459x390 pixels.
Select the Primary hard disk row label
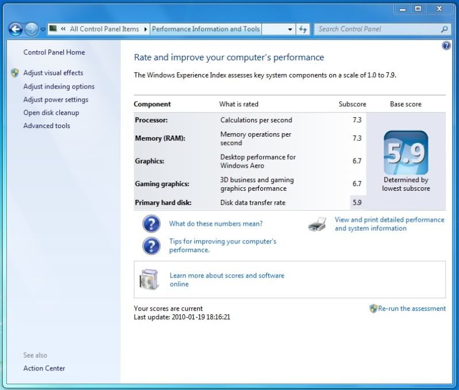tap(163, 203)
